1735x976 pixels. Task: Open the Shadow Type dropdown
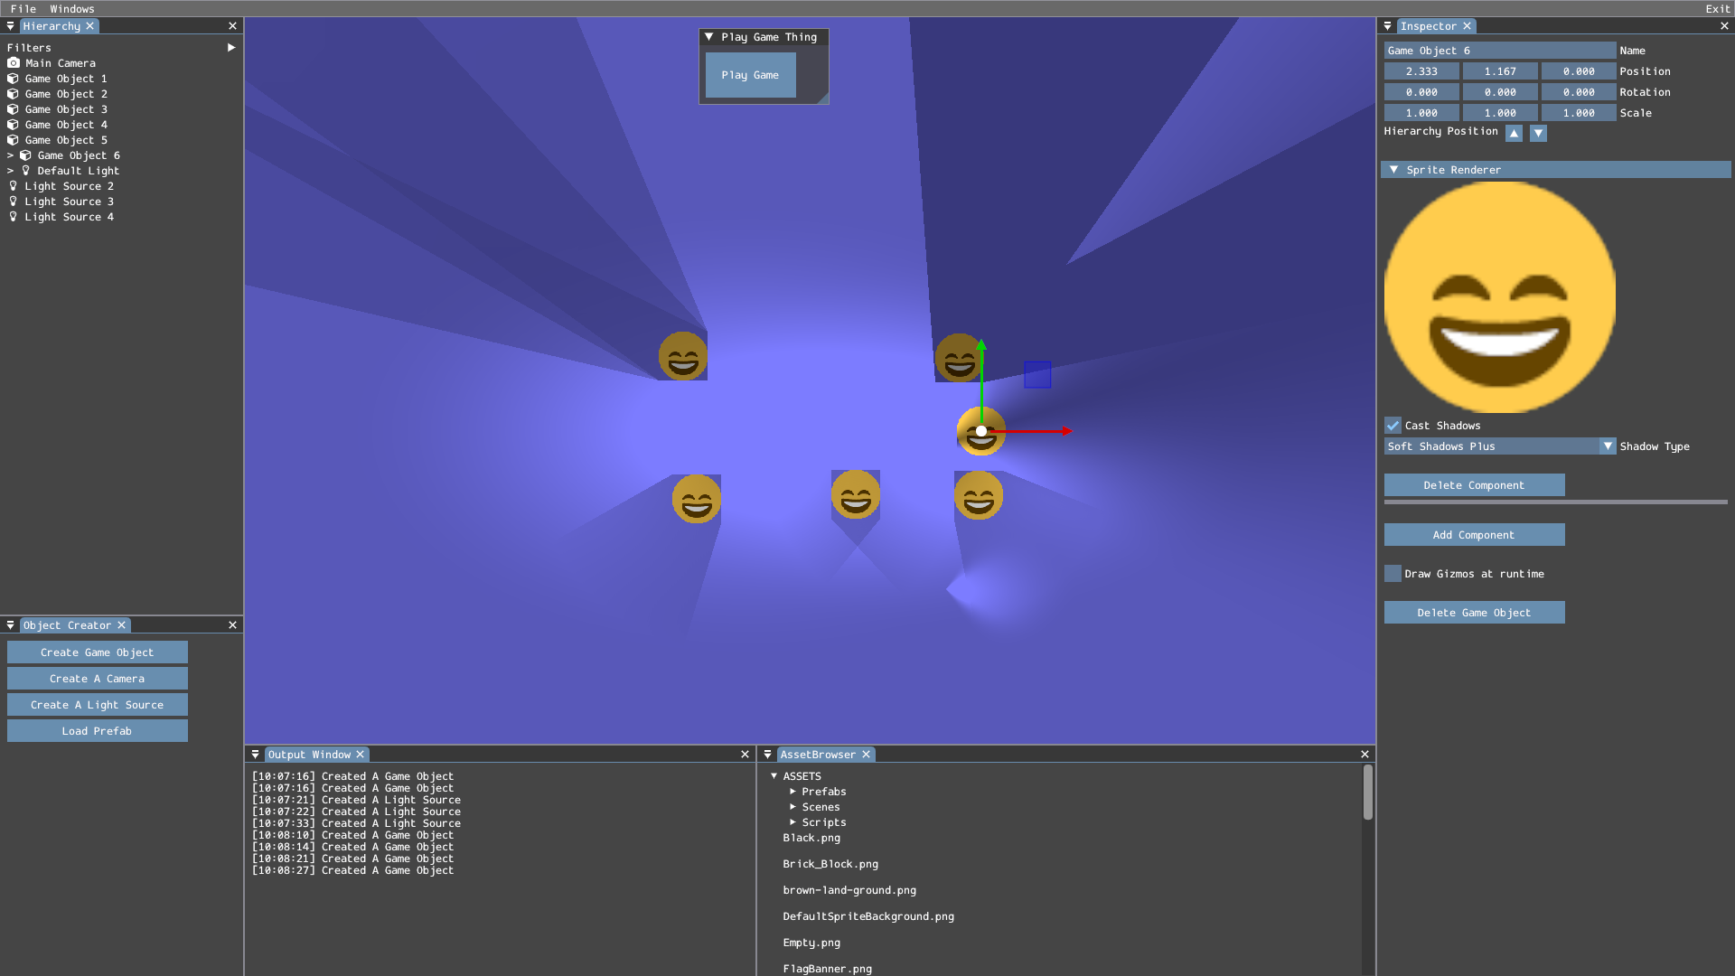1500,446
